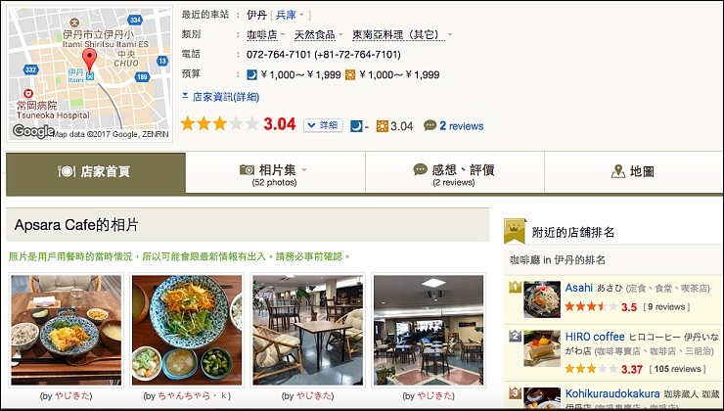
Task: Select the 店家首頁 tab
Action: 96,172
